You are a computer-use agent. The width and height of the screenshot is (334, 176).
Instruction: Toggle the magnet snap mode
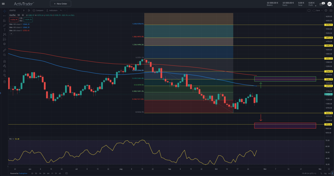point(4,61)
